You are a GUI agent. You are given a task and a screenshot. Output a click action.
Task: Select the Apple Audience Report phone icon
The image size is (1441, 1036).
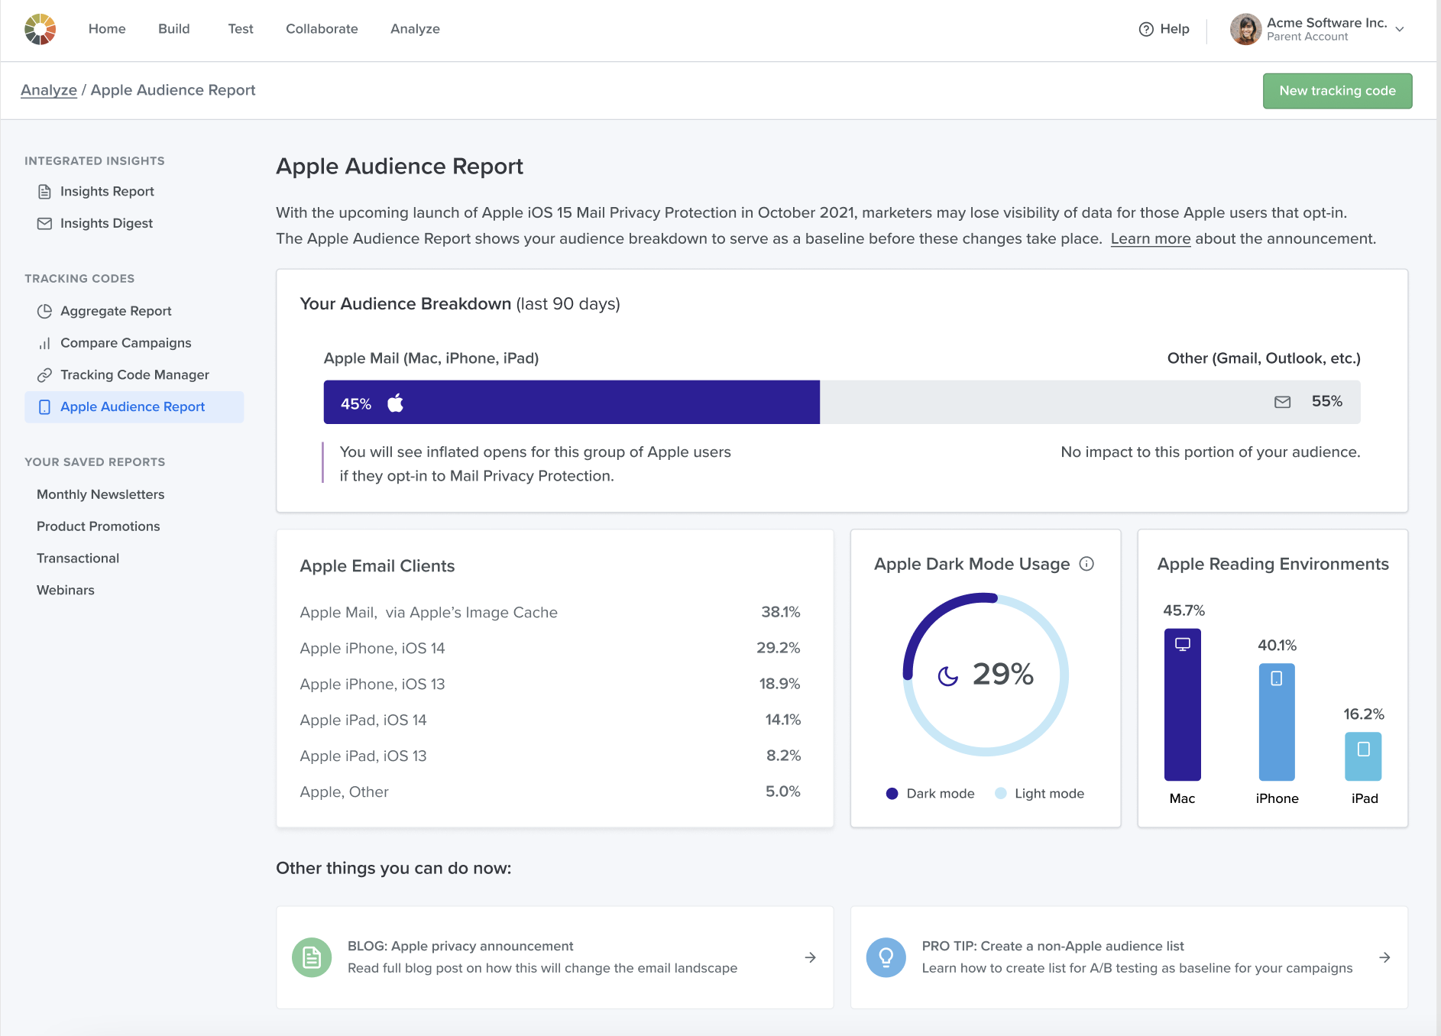click(44, 406)
